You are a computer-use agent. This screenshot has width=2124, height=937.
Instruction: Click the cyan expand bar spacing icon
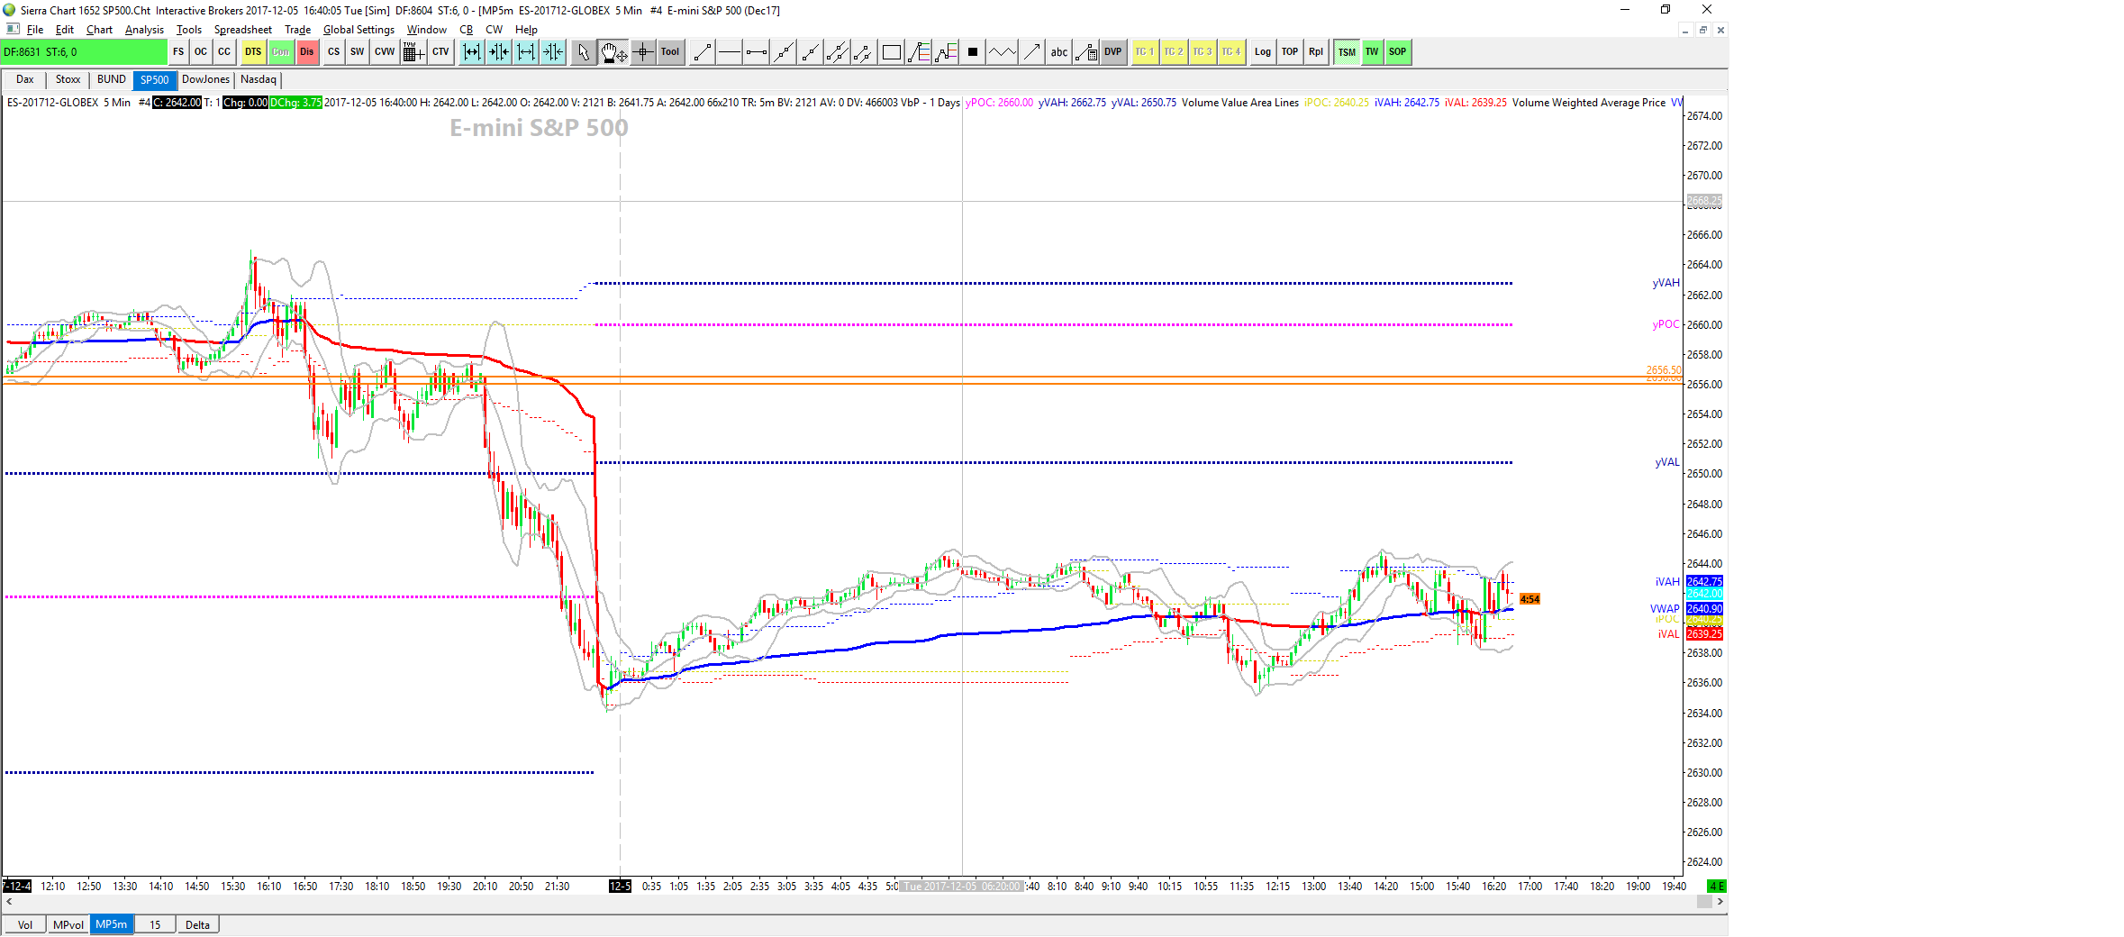point(472,52)
